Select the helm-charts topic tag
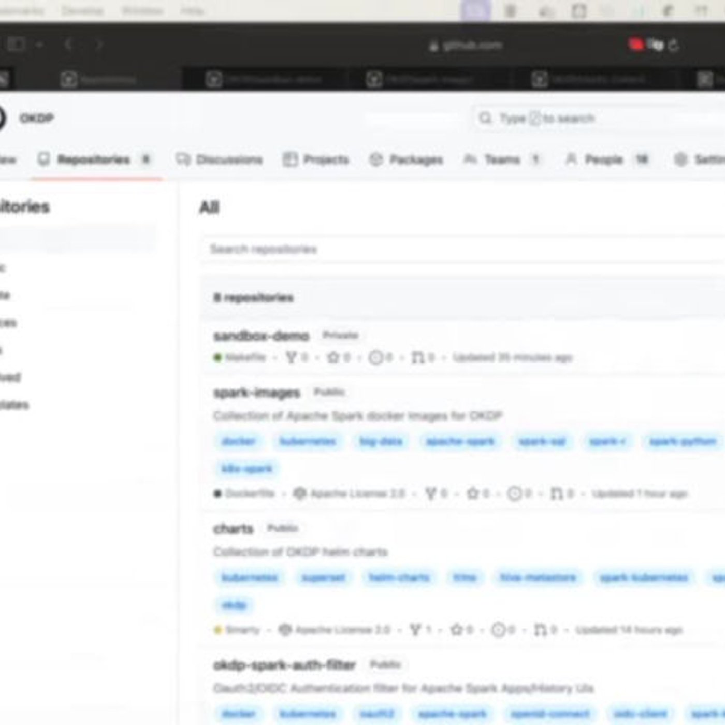Screen dimensions: 725x725 pos(399,577)
